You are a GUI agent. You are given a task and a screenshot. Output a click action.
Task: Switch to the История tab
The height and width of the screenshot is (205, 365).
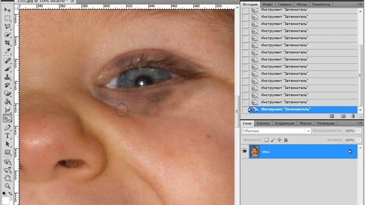click(250, 5)
